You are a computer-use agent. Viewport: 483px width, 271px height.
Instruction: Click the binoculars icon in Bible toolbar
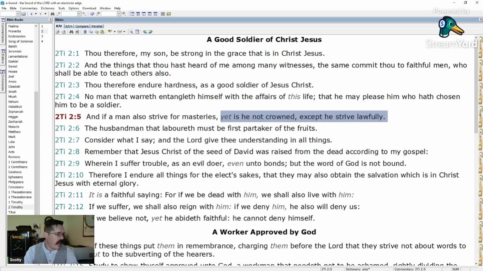[x=71, y=32]
